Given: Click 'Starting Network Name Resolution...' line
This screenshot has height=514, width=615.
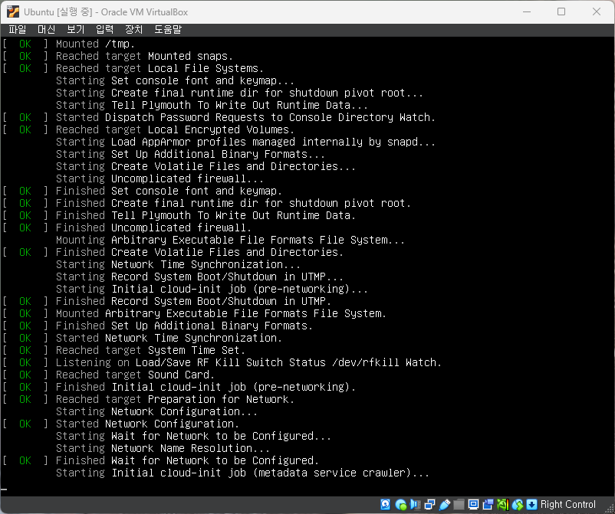Looking at the screenshot, I should (x=163, y=448).
